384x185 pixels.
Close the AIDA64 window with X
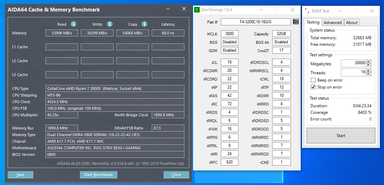click(184, 9)
